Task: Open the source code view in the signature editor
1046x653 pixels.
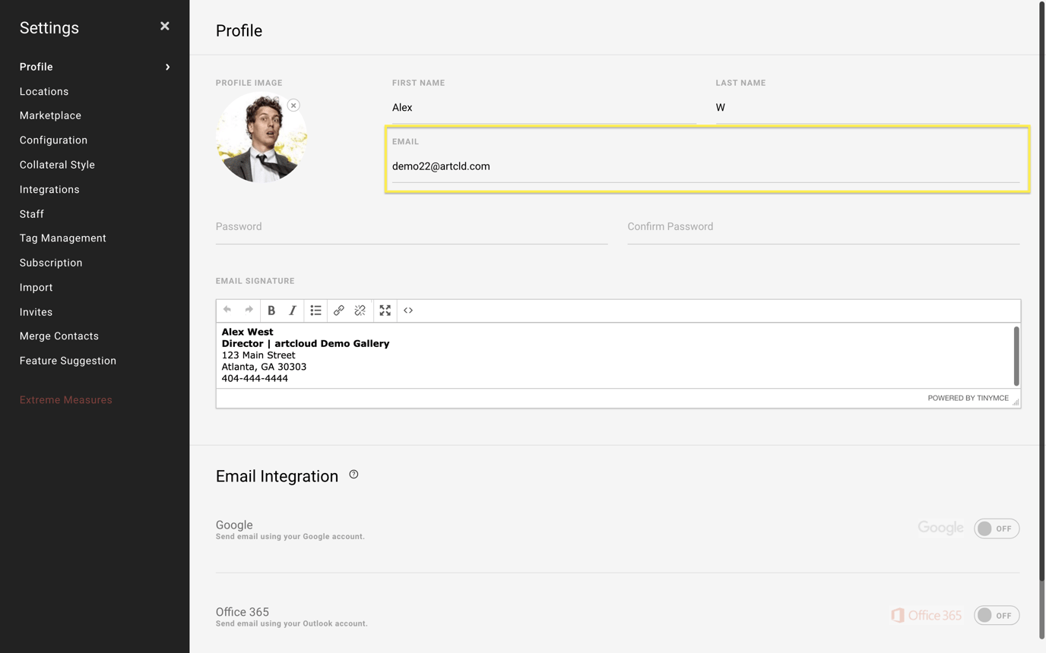Action: pos(407,310)
